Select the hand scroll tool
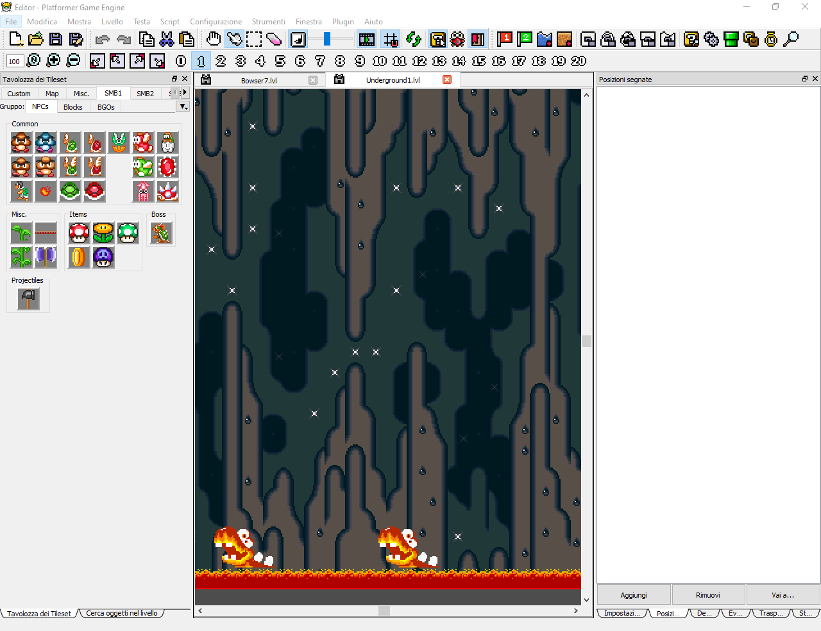 [214, 39]
